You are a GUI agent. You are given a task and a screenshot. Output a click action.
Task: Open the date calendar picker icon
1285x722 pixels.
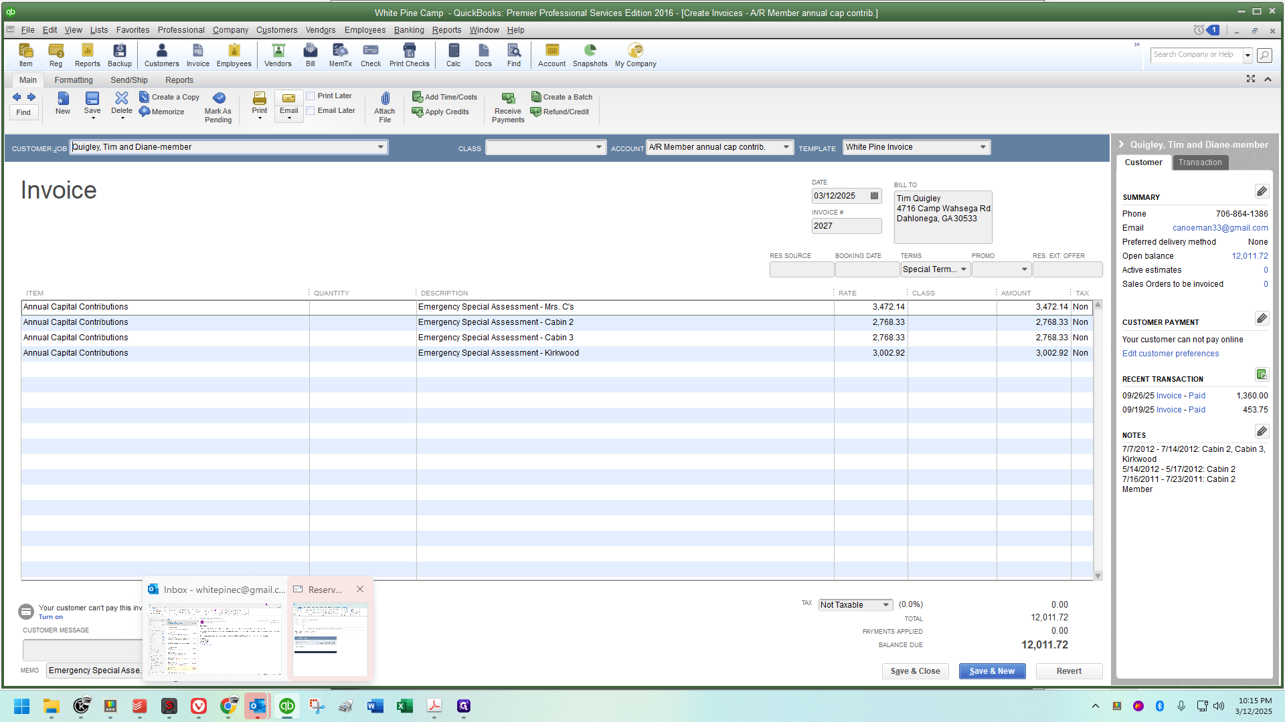tap(874, 196)
